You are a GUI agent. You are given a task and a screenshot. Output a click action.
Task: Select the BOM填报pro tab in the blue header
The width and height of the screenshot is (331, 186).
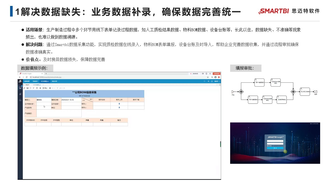coord(45,81)
